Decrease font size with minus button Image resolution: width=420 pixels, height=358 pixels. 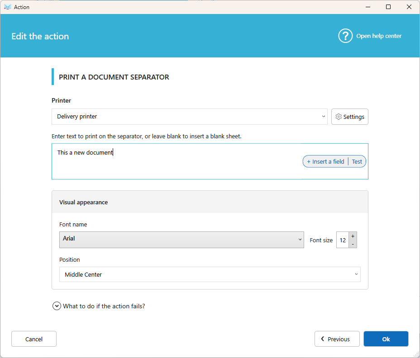[353, 244]
